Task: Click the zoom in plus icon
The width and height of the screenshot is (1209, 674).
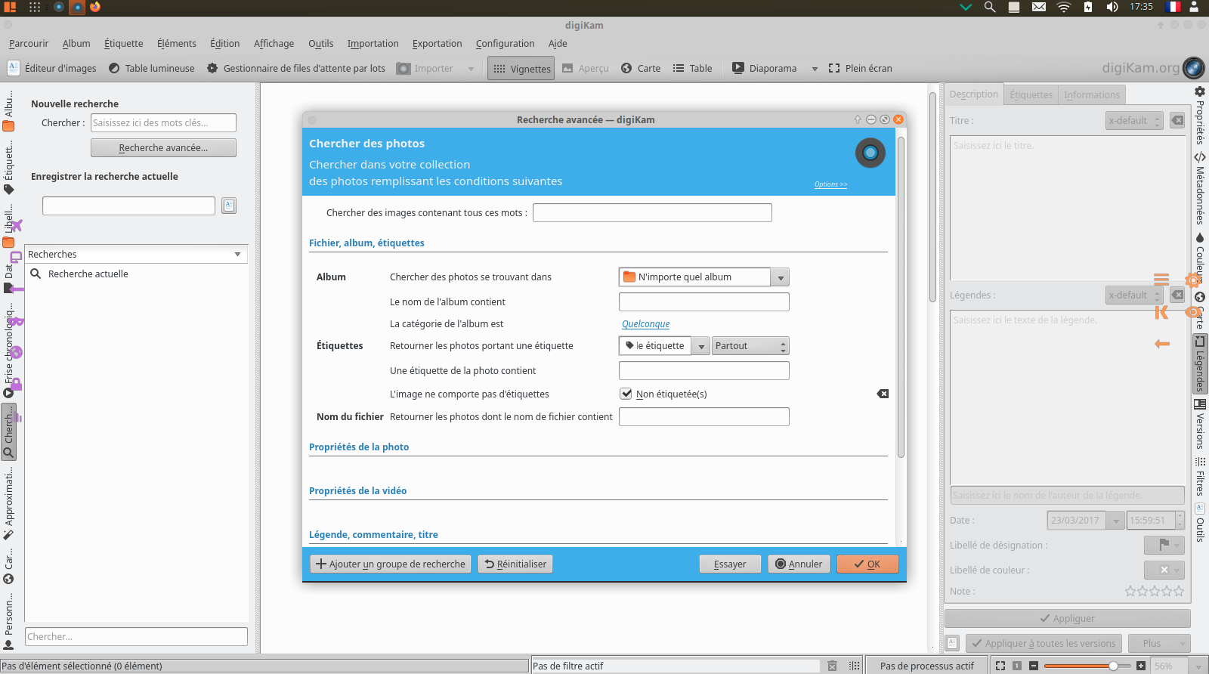Action: (x=1141, y=666)
